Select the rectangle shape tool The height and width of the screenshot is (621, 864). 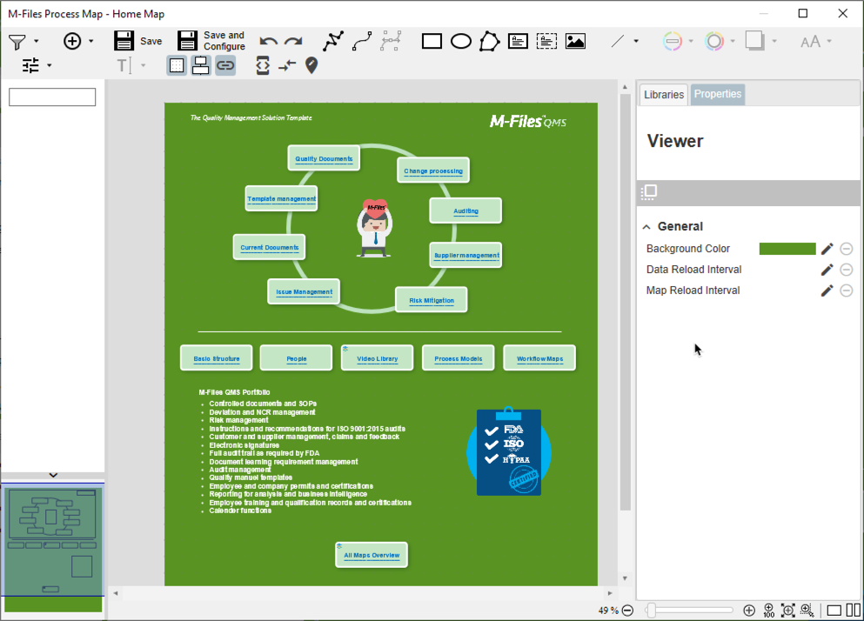coord(432,41)
